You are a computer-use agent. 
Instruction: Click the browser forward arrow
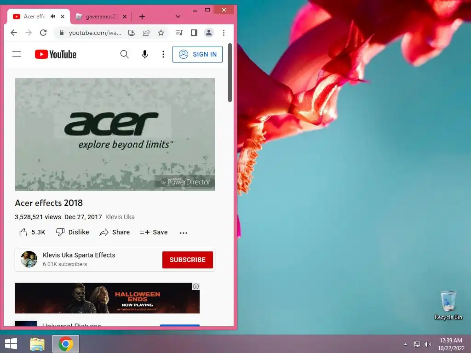tap(29, 33)
